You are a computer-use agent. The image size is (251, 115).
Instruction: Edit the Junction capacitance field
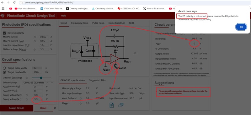44,45
